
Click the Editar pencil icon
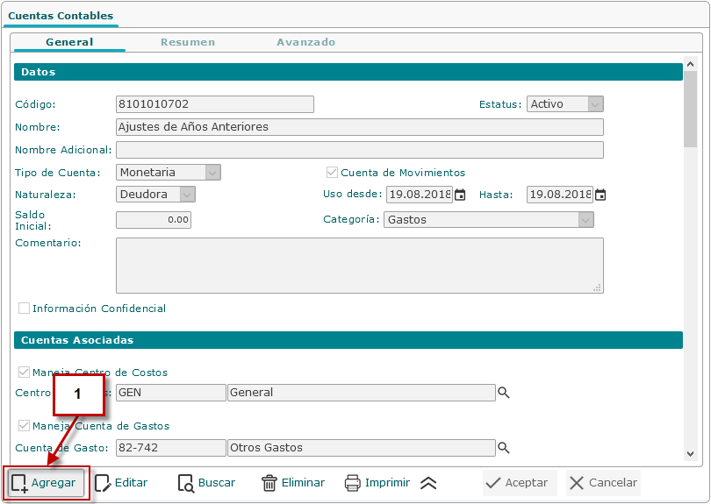(x=103, y=483)
